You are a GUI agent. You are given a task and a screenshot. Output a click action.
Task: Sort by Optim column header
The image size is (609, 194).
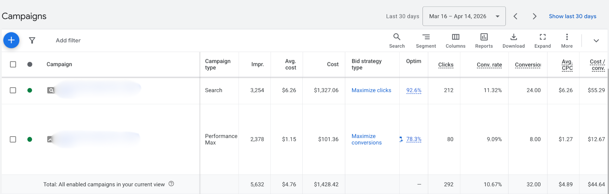point(414,61)
